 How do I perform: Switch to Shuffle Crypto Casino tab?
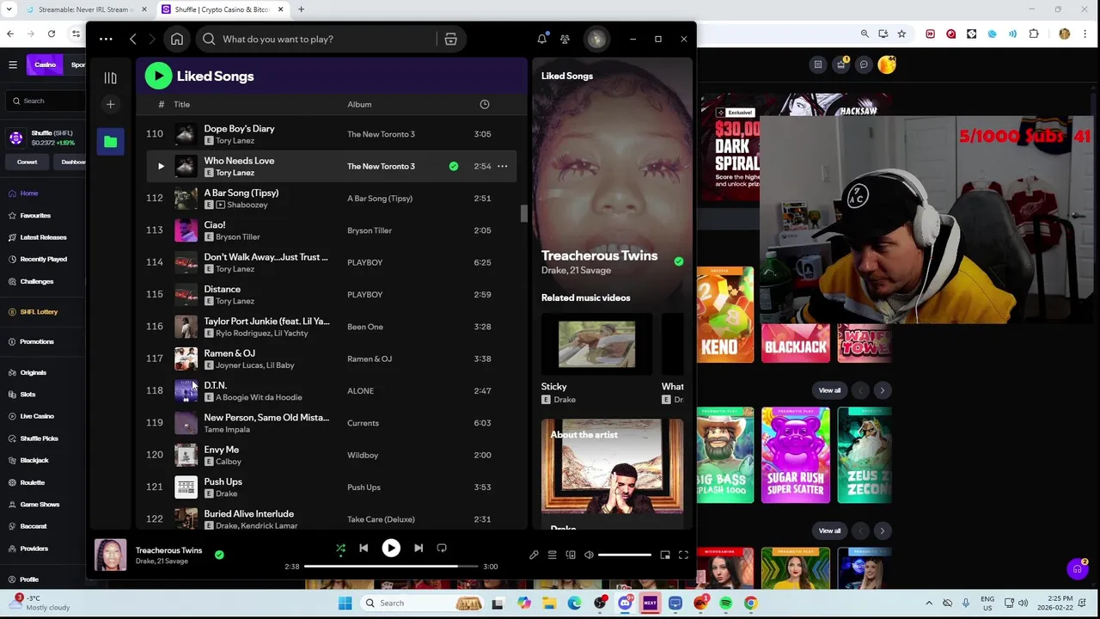(x=222, y=9)
